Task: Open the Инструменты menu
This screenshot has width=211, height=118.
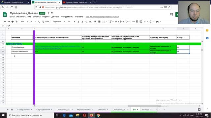Action: (67, 17)
